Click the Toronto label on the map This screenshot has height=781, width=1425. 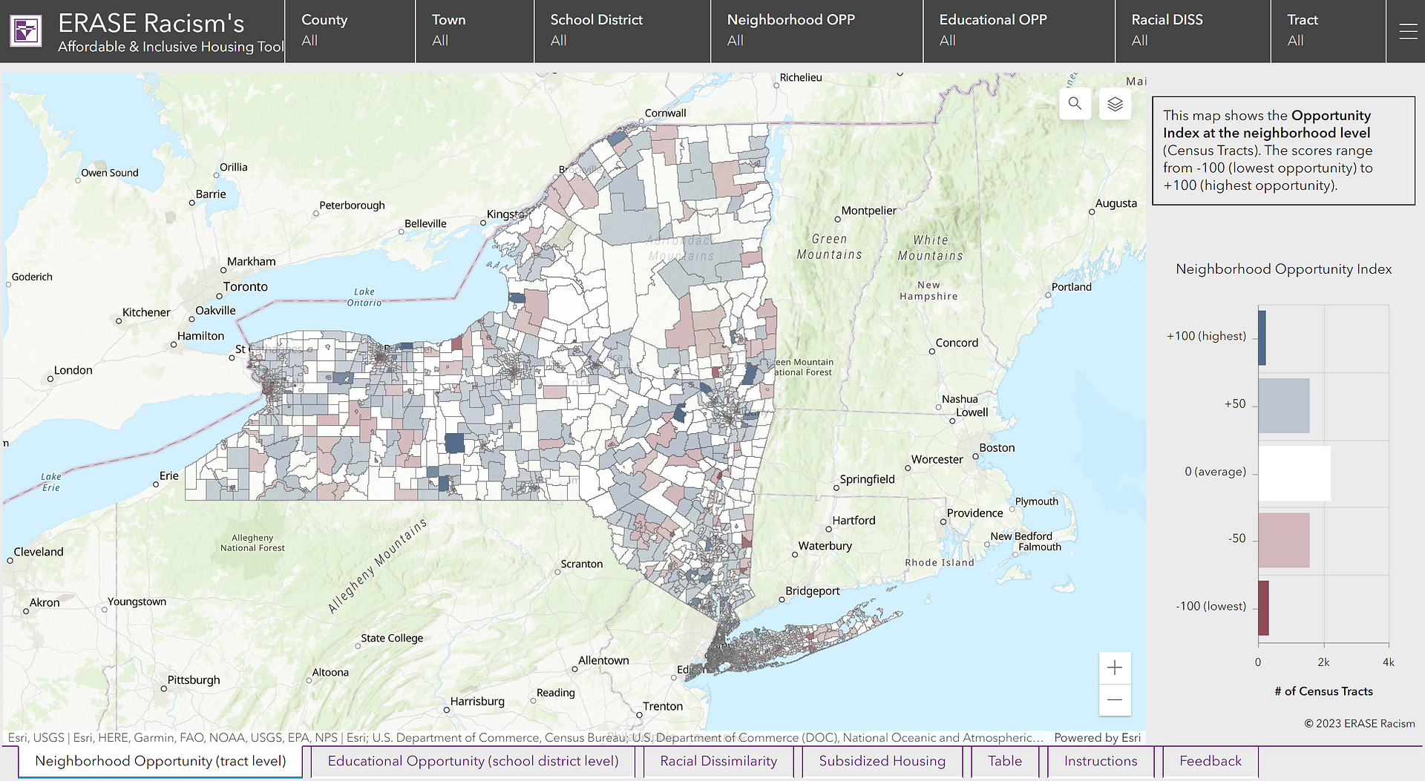(x=245, y=287)
